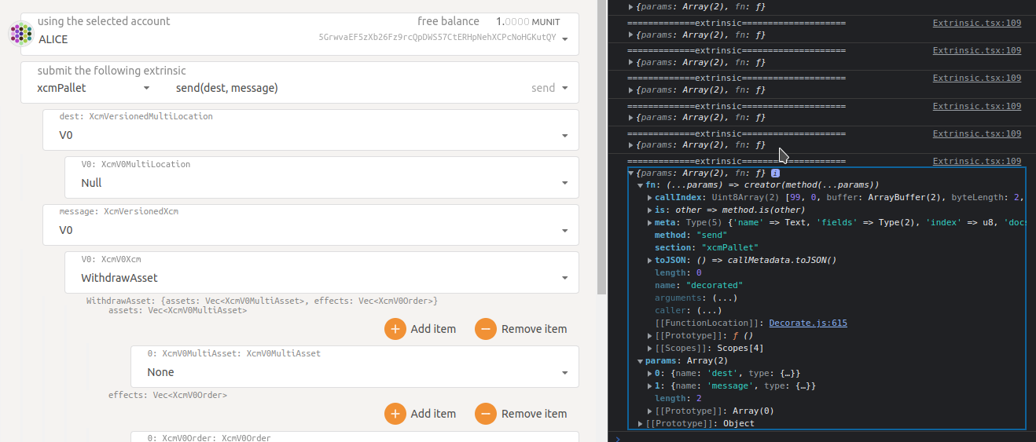
Task: Click minus icon for effects Remove item
Action: pyautogui.click(x=486, y=414)
